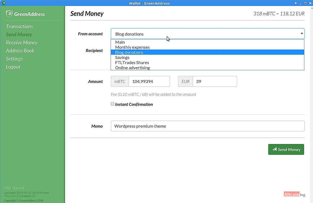This screenshot has height=203, width=313.
Task: Log out using the Logout link
Action: (x=13, y=67)
